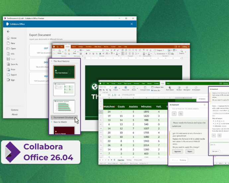Screen dimensions: 229x183
Task: Toggle Sidebar in the Calc ribbon
Action: click(x=179, y=89)
